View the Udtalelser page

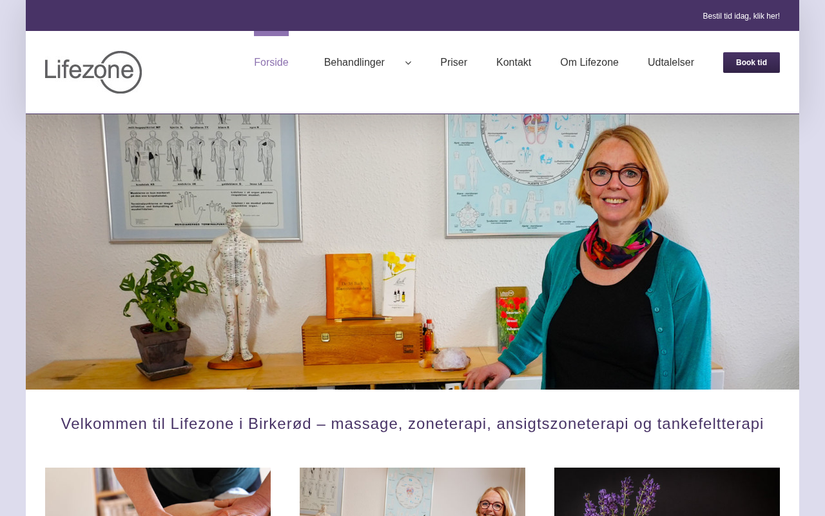[671, 63]
